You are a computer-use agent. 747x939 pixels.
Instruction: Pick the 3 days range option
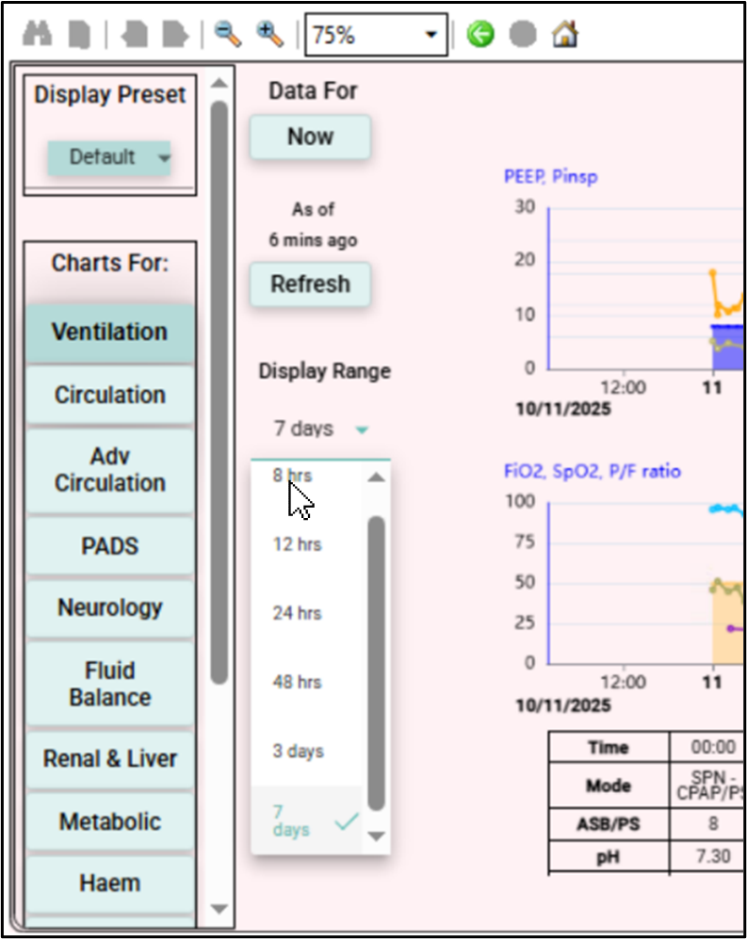299,752
